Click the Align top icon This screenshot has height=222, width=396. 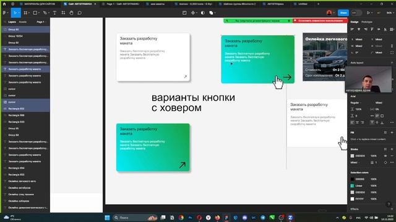pyautogui.click(x=372, y=30)
